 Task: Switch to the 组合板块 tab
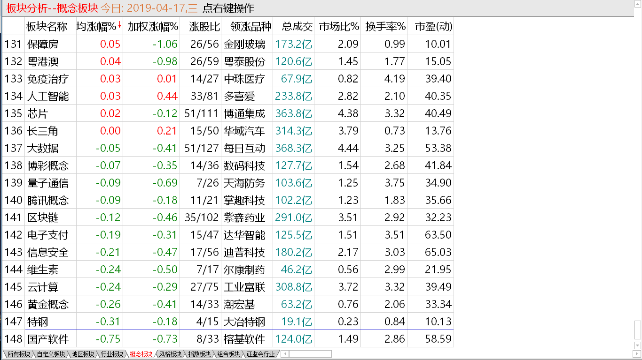pos(228,354)
